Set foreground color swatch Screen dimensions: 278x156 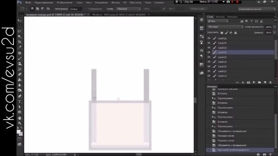[19, 132]
